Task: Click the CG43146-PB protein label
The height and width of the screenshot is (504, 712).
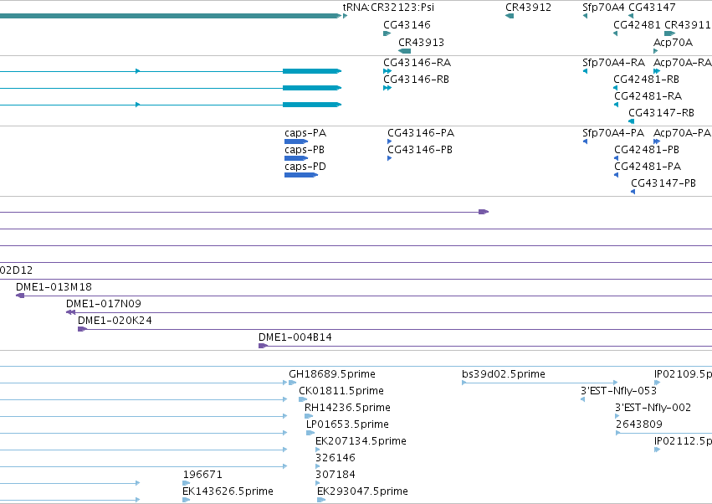Action: tap(419, 150)
